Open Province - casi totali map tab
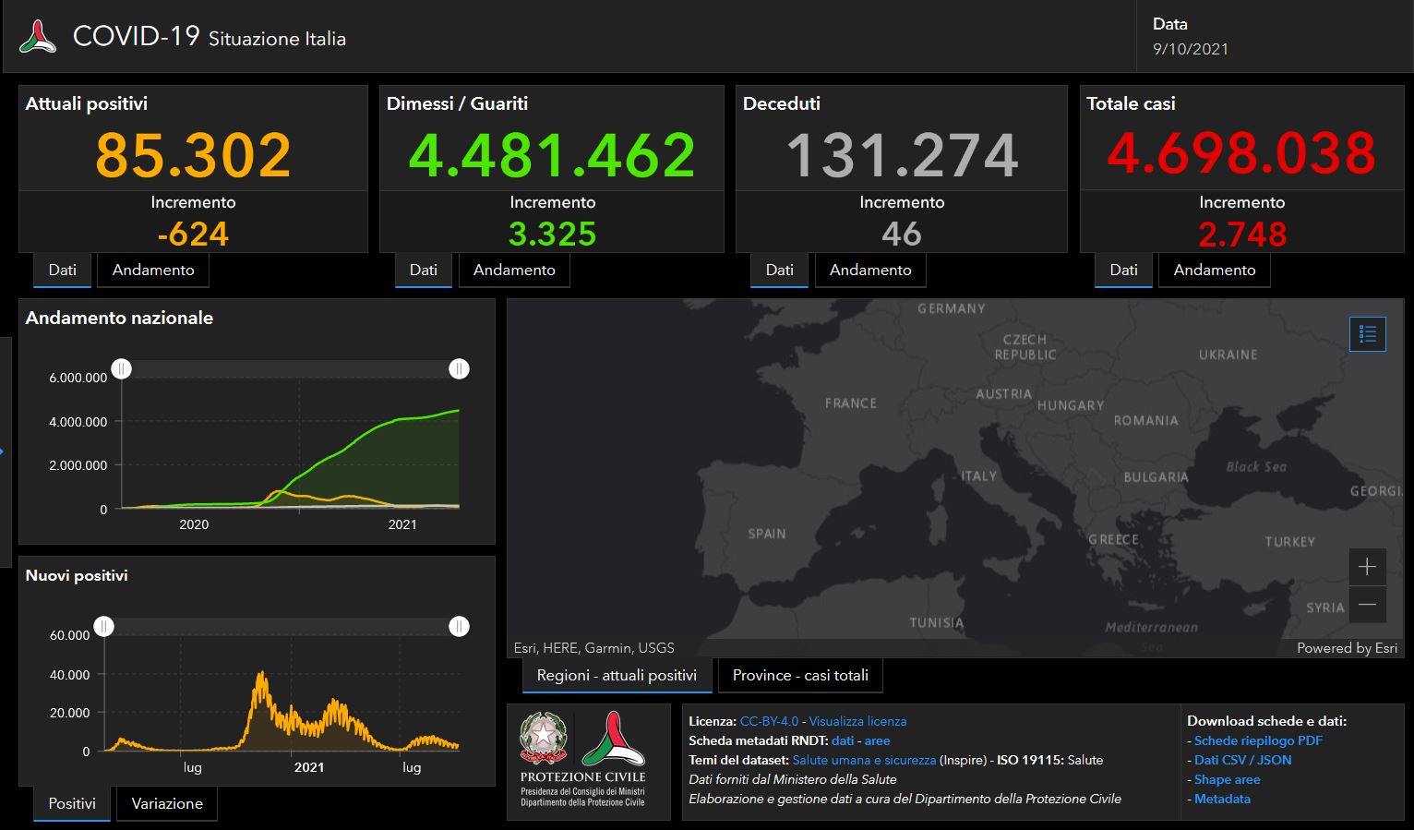 coord(800,675)
